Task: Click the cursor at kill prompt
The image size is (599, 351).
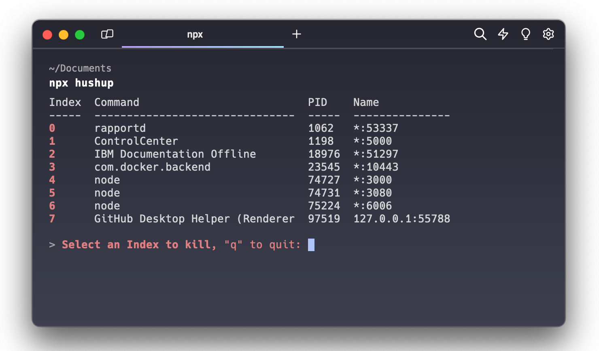Action: [311, 245]
